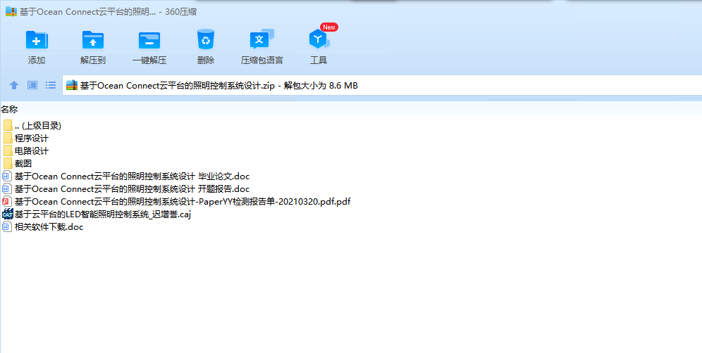
Task: Select row '.. (上级目录)'
Action: coord(37,126)
